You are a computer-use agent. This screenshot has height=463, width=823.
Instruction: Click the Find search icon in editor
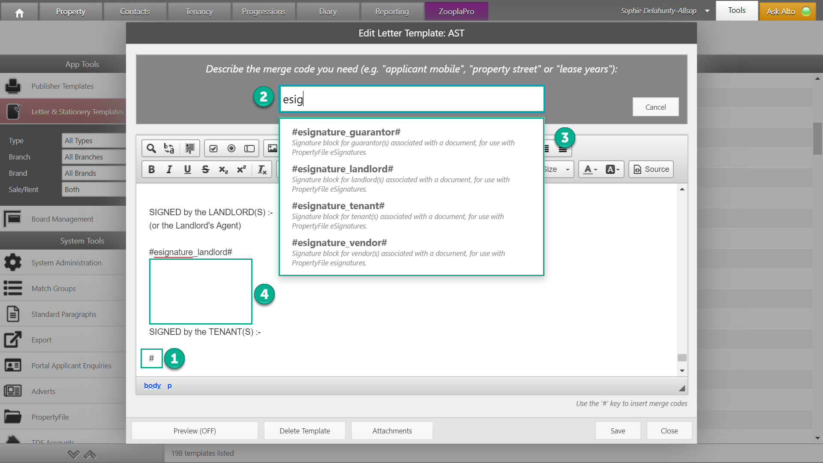pos(151,148)
